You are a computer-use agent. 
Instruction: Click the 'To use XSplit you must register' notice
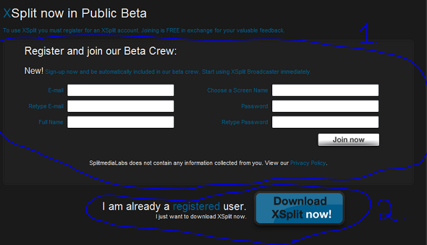[143, 31]
